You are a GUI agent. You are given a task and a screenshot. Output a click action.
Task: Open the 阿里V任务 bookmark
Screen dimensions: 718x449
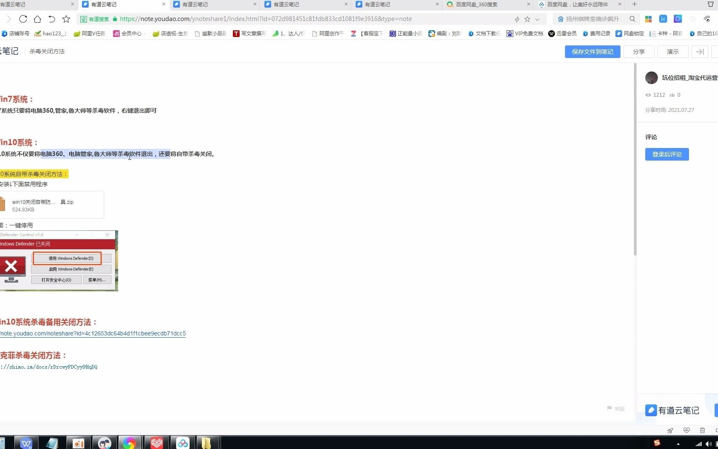pyautogui.click(x=90, y=34)
